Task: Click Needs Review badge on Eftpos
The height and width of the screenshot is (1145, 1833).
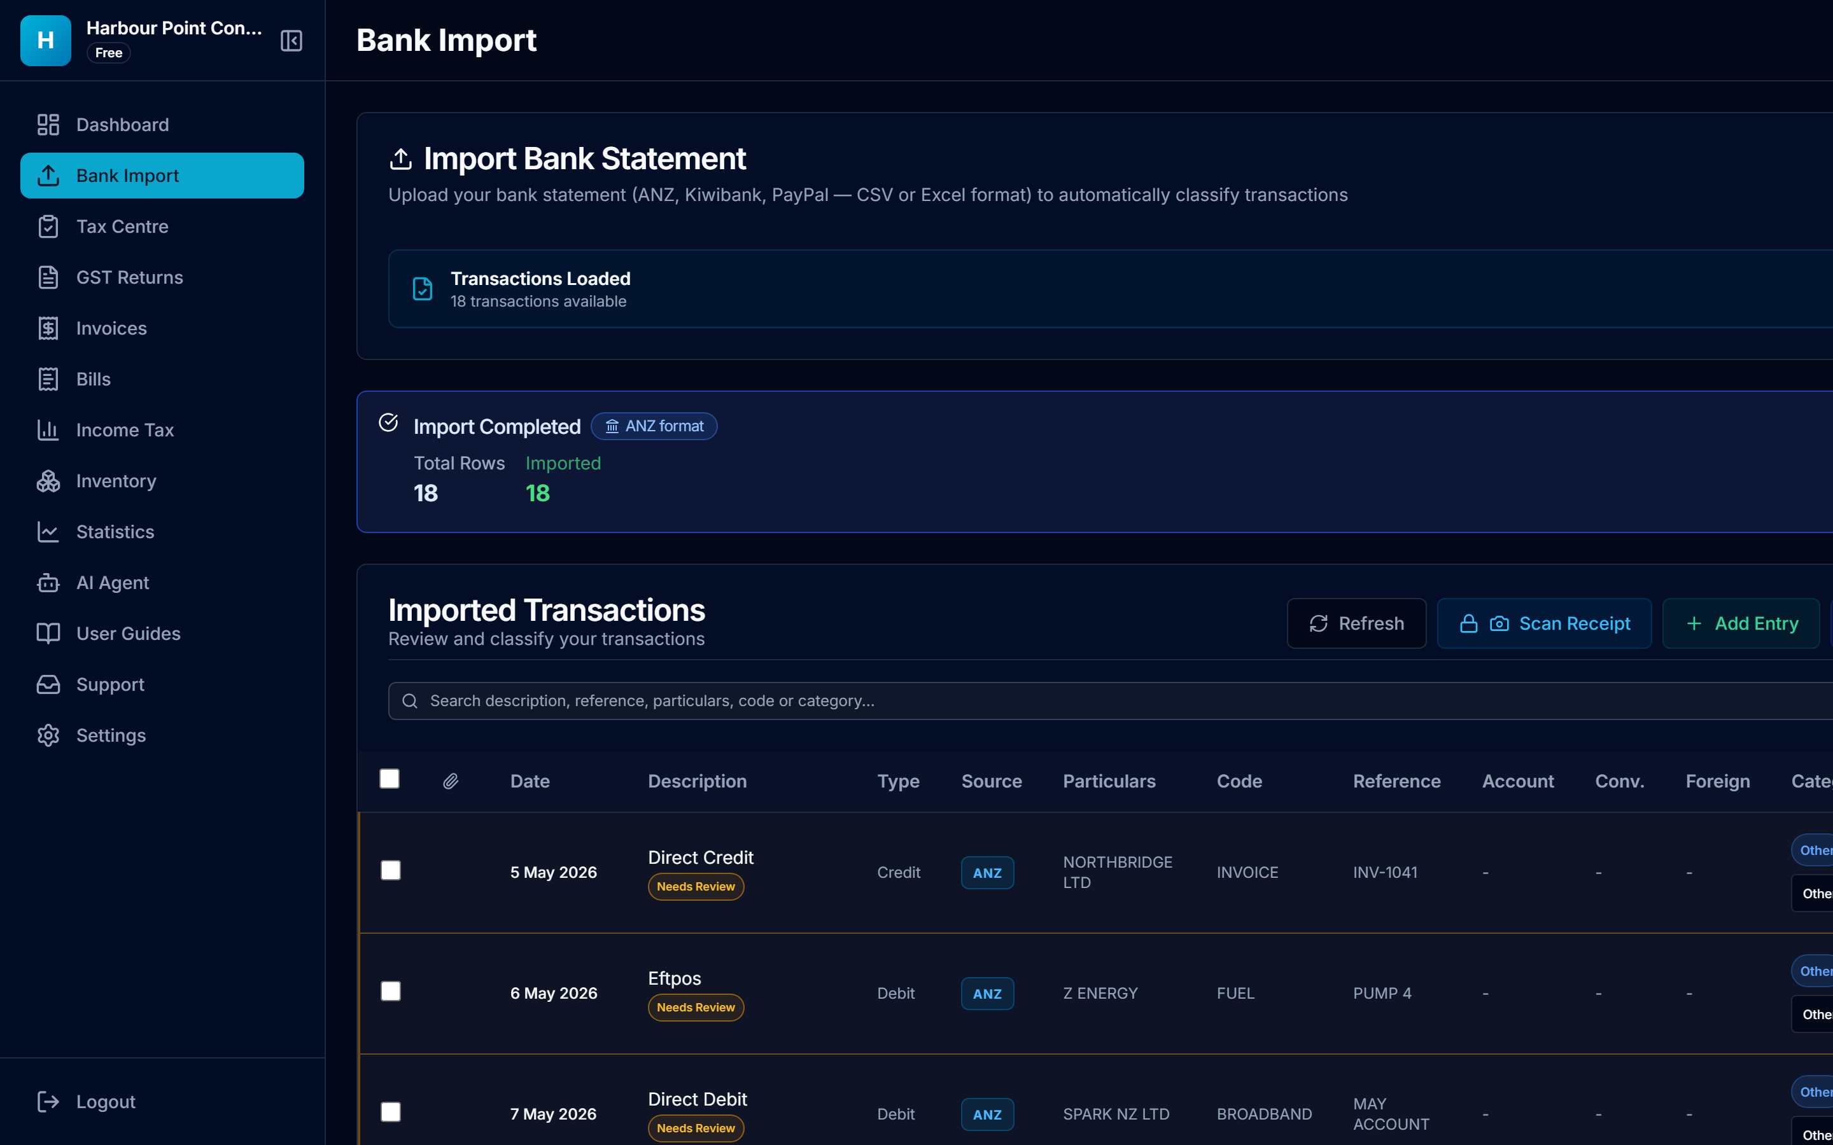Action: coord(695,1008)
